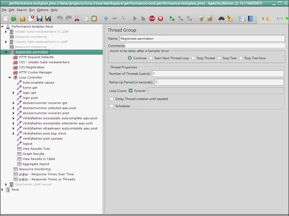Click the New test plan icon
The width and height of the screenshot is (289, 216).
point(5,18)
